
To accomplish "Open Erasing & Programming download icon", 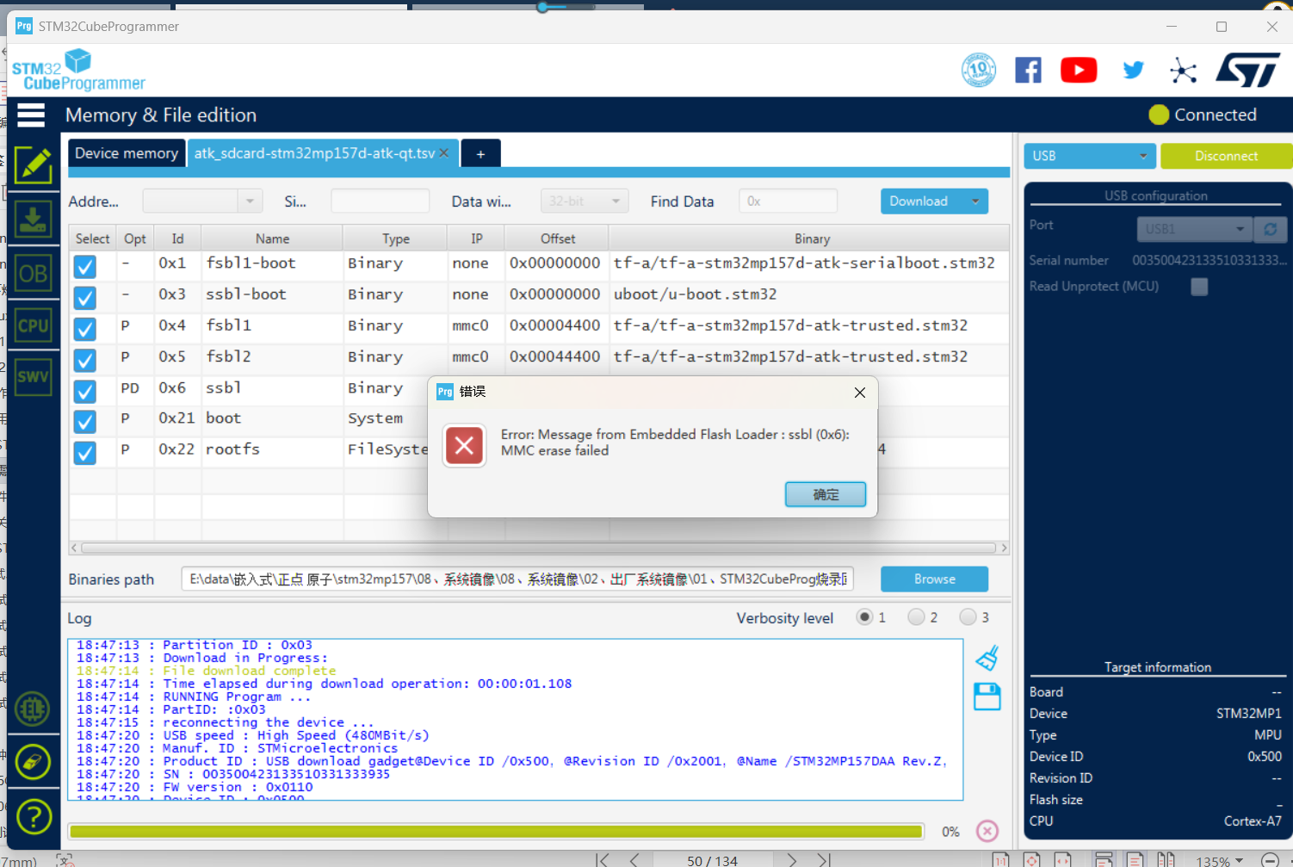I will (33, 219).
